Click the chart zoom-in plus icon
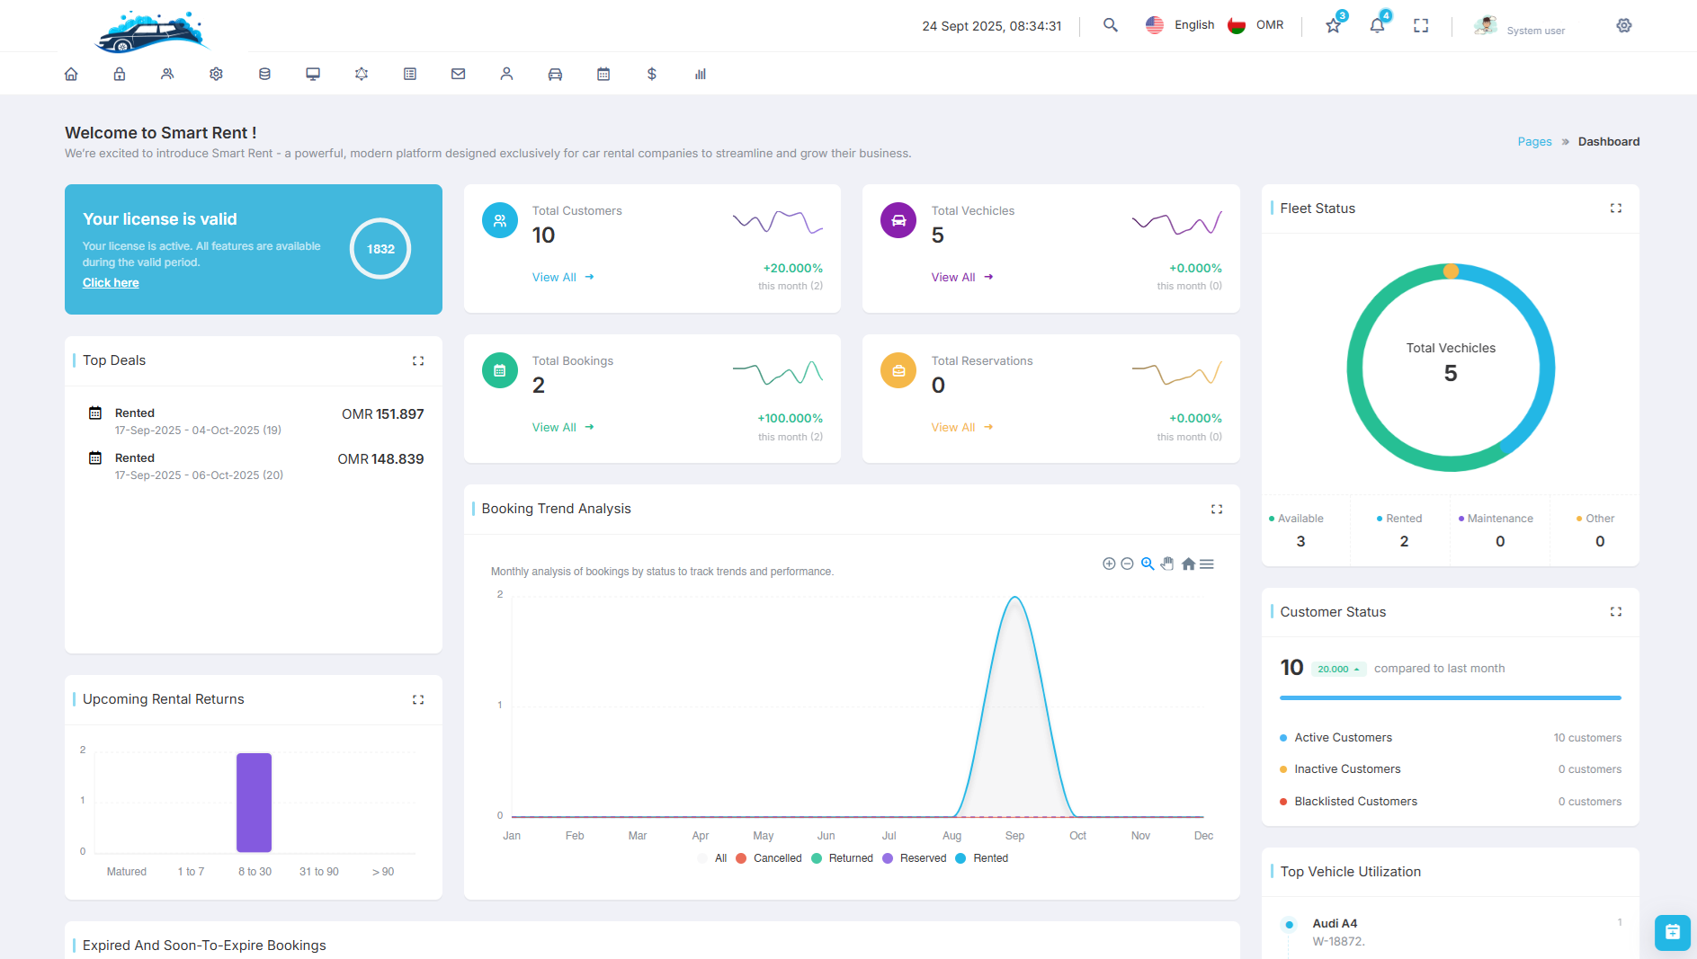Viewport: 1697px width, 959px height. pos(1109,564)
